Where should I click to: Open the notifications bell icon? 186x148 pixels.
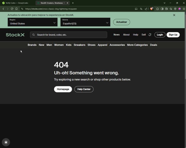150,35
